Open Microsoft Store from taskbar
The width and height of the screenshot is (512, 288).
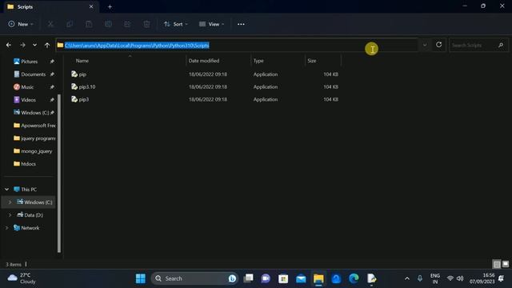click(x=283, y=278)
